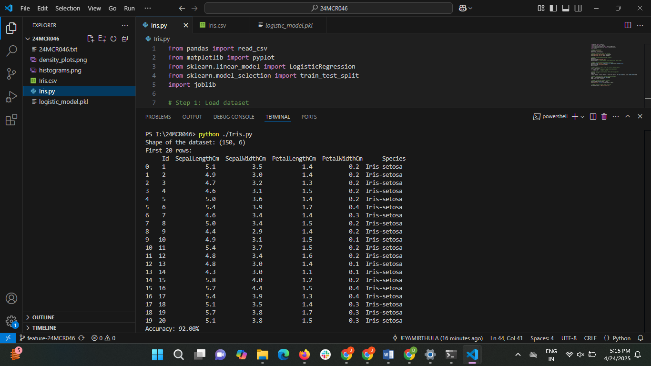Synchronize changes icon in status bar
The image size is (651, 366).
pos(81,338)
